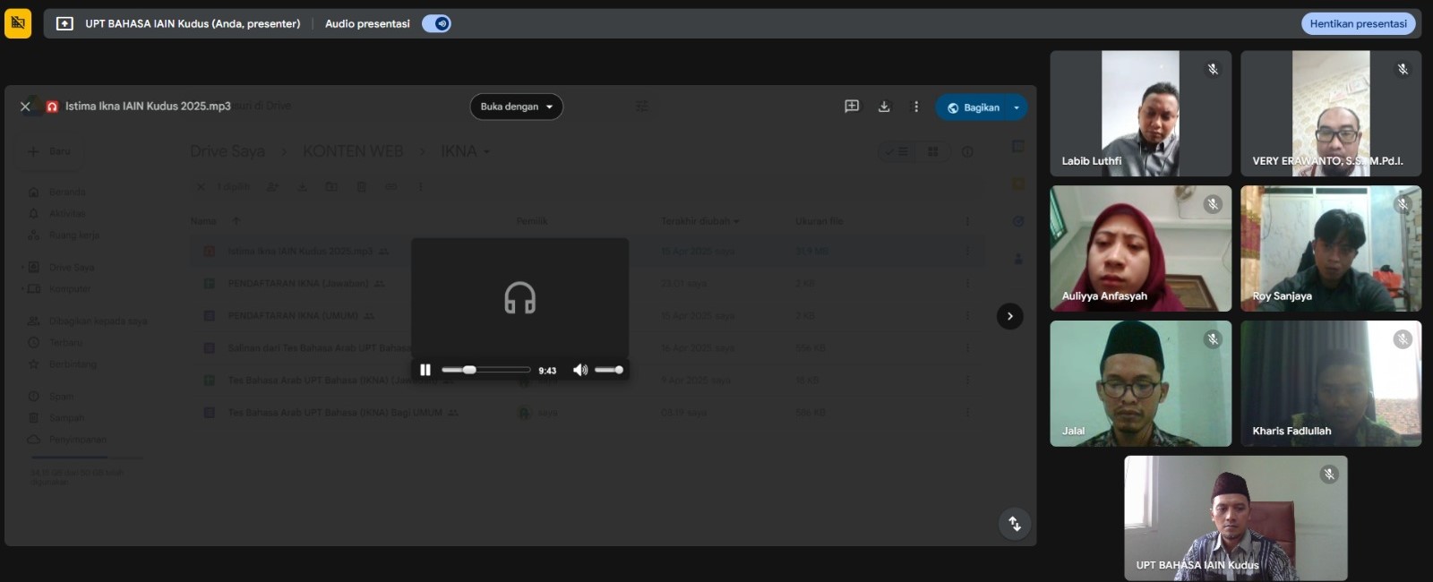Screen dimensions: 1433x582
Task: Click the muted mic icon on UPT BAHASA tile
Action: click(x=1329, y=475)
